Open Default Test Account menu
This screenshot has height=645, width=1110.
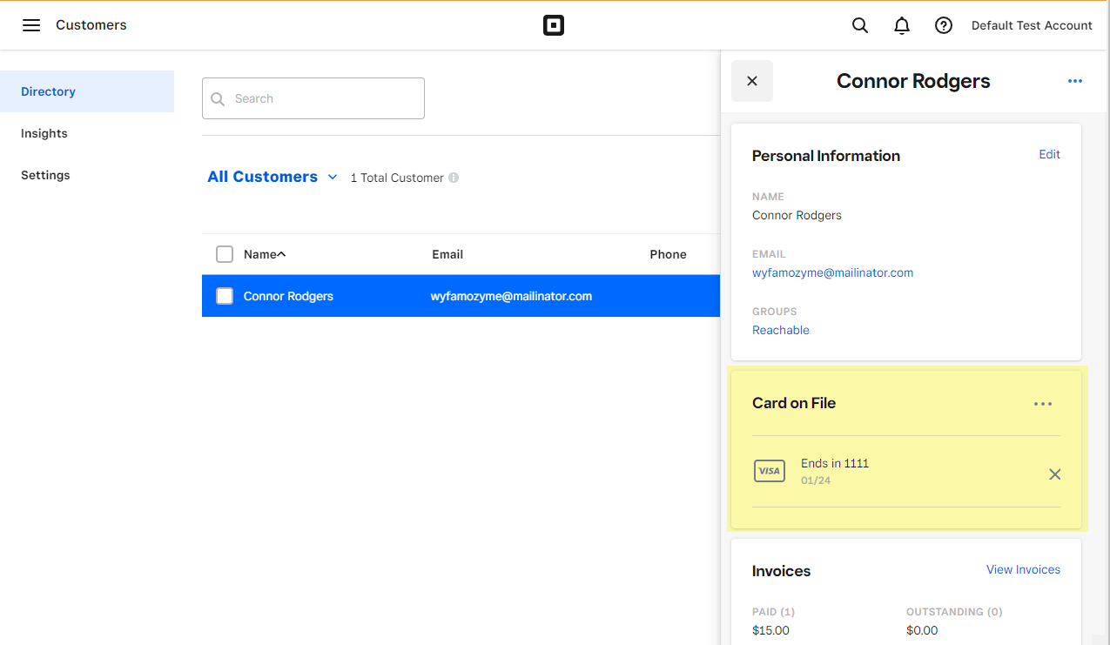coord(1032,25)
